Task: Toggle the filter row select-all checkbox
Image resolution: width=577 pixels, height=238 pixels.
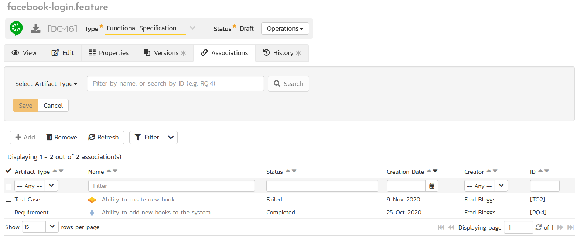Action: click(x=8, y=187)
